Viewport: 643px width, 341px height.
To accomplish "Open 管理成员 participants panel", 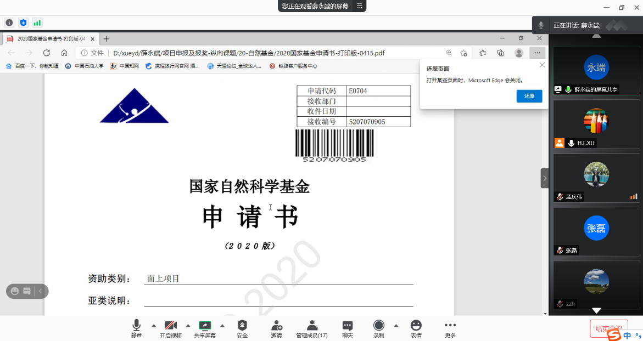I will pyautogui.click(x=312, y=328).
